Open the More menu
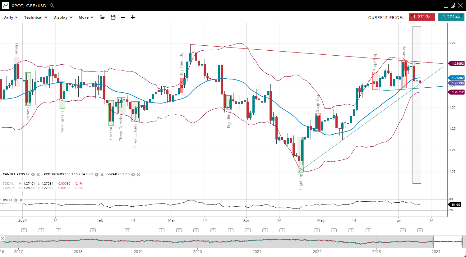The height and width of the screenshot is (257, 466). coord(86,17)
